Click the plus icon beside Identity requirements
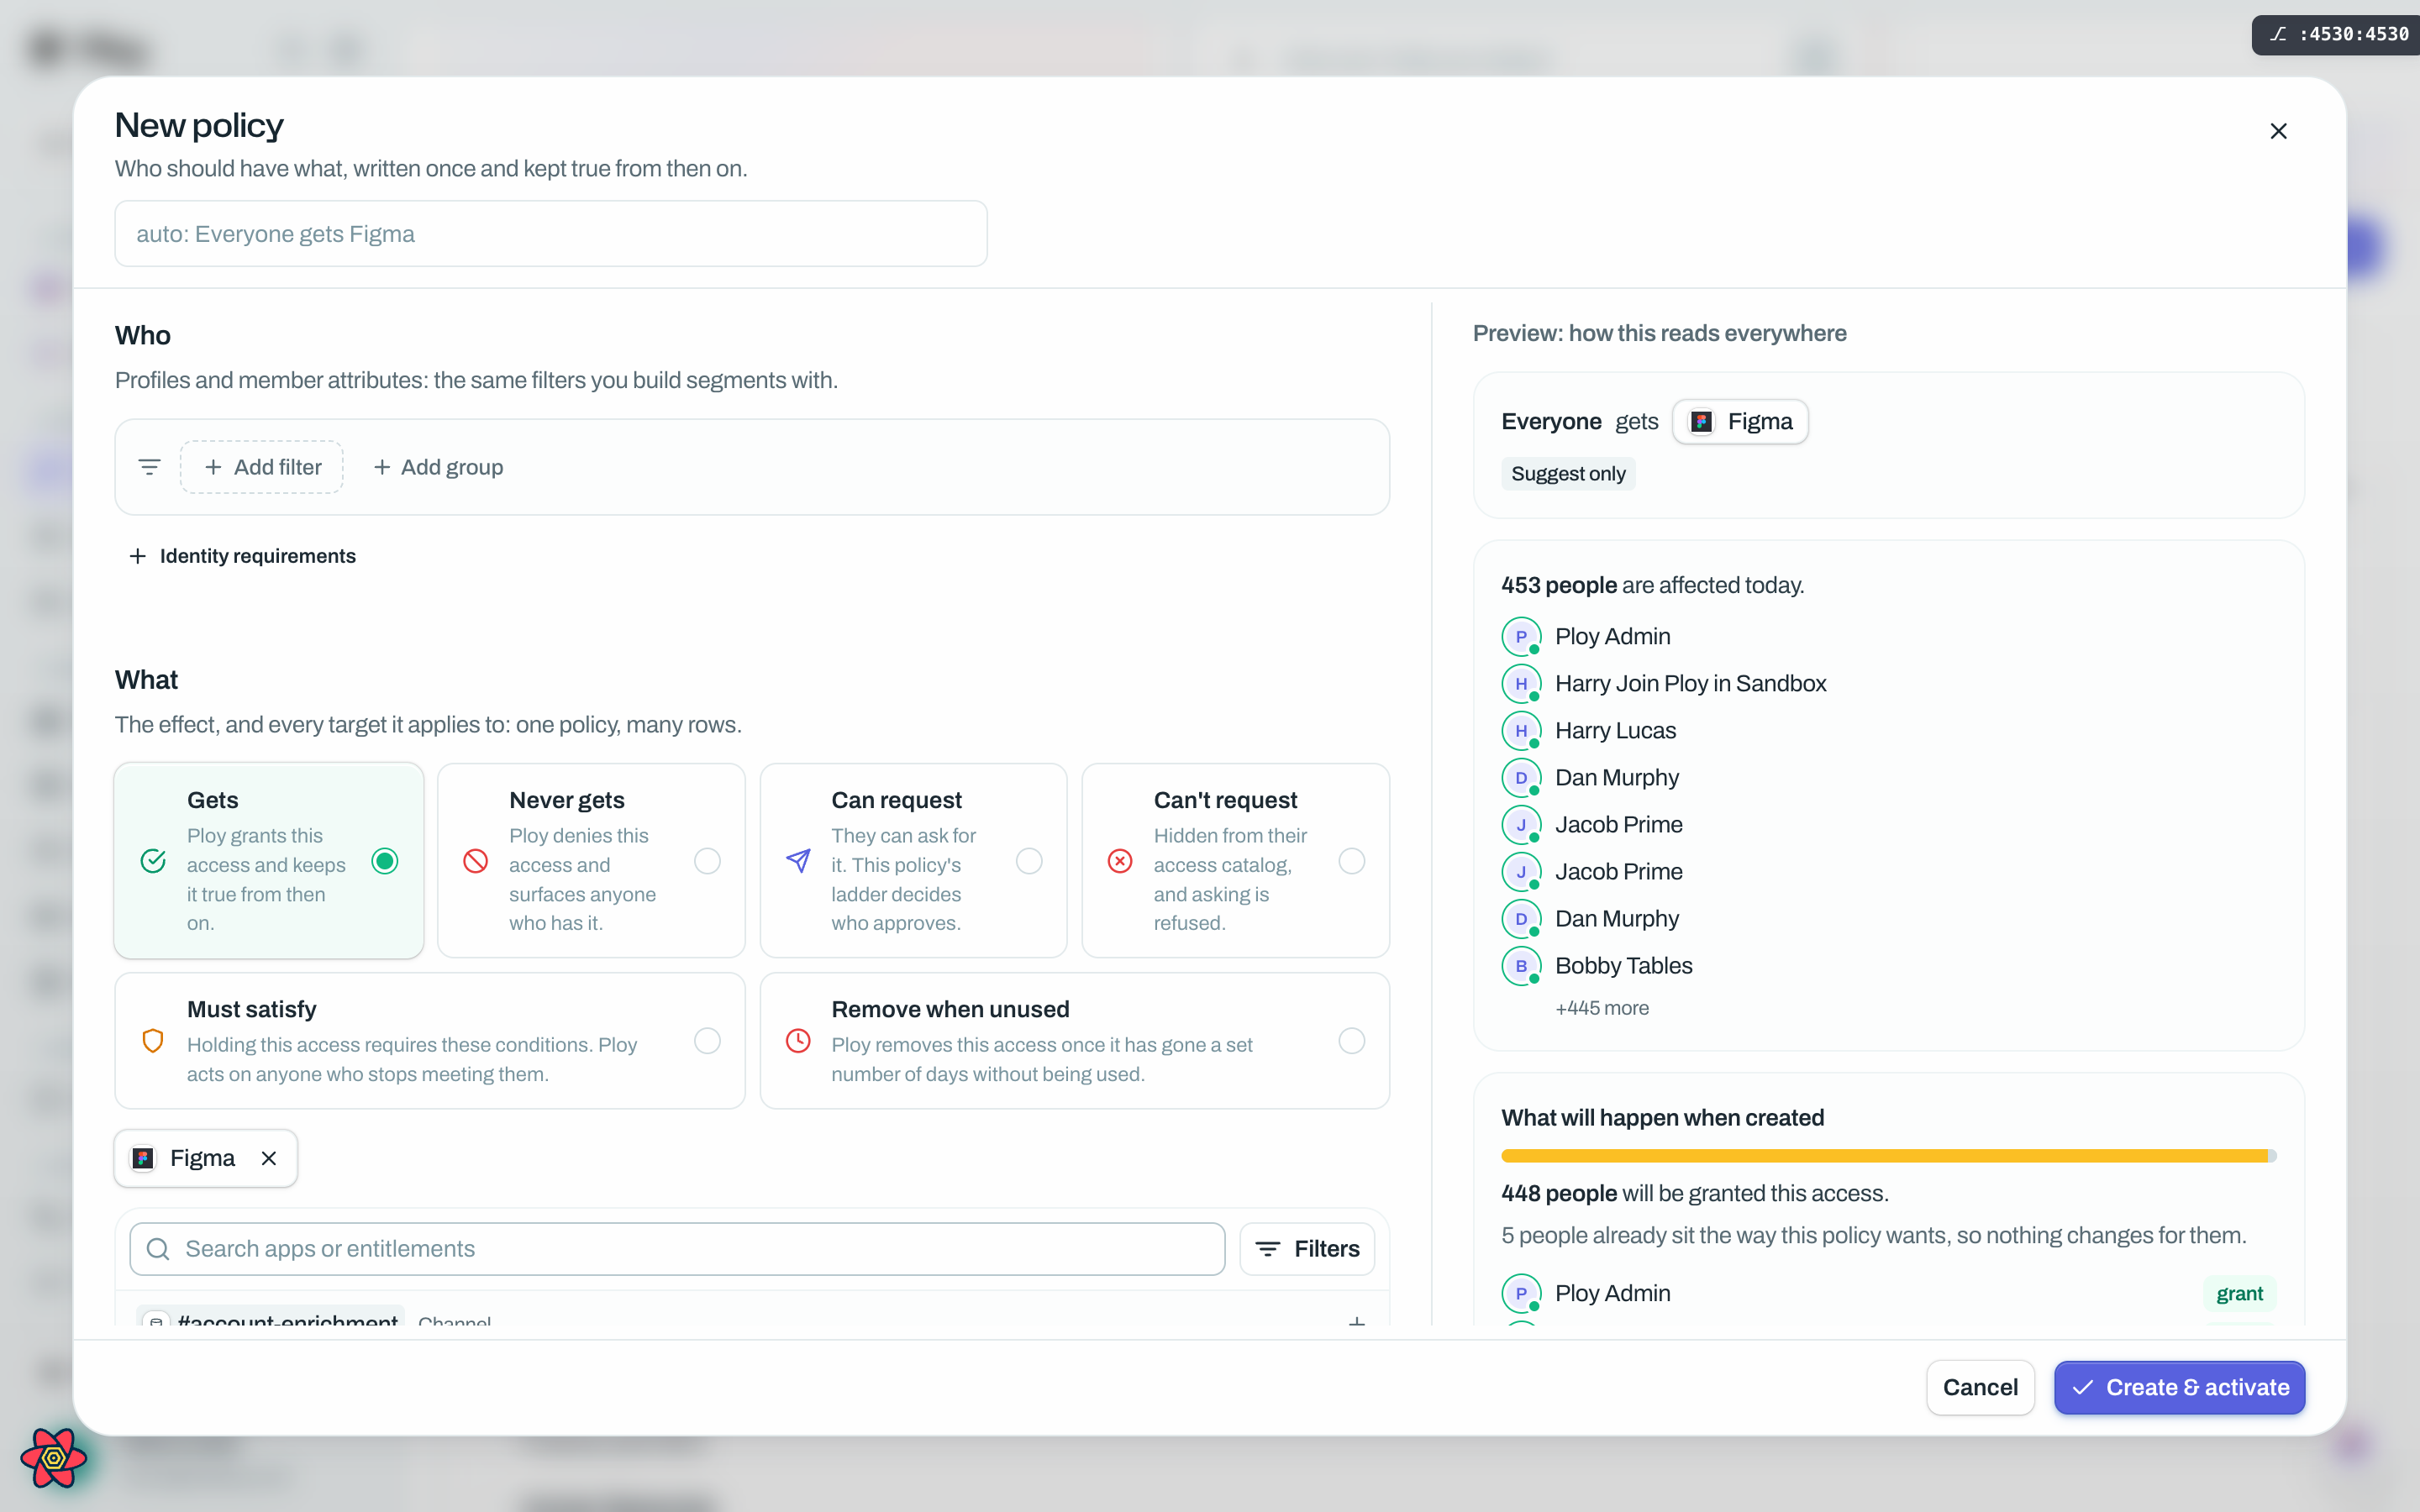 (x=138, y=556)
